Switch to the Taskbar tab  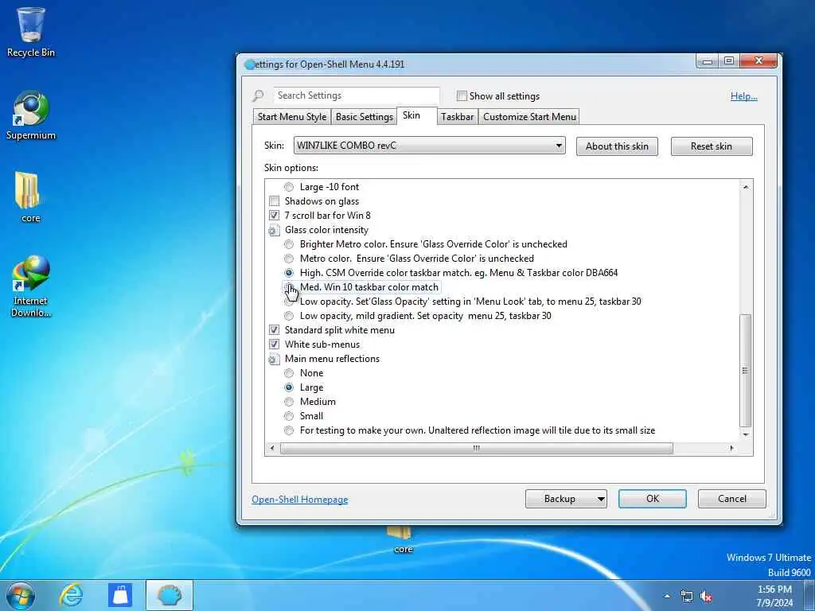[x=458, y=117]
